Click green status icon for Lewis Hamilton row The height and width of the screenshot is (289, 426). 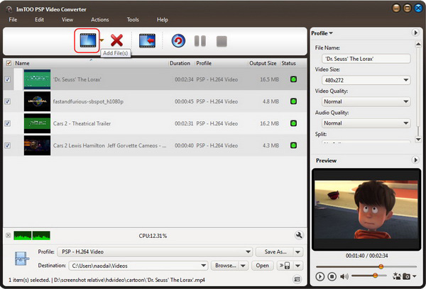click(x=293, y=145)
